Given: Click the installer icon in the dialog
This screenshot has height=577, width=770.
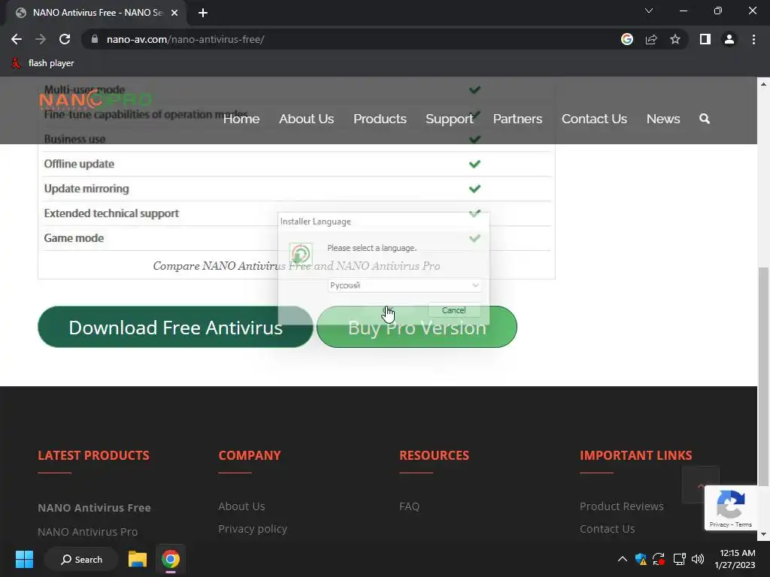Looking at the screenshot, I should [301, 254].
